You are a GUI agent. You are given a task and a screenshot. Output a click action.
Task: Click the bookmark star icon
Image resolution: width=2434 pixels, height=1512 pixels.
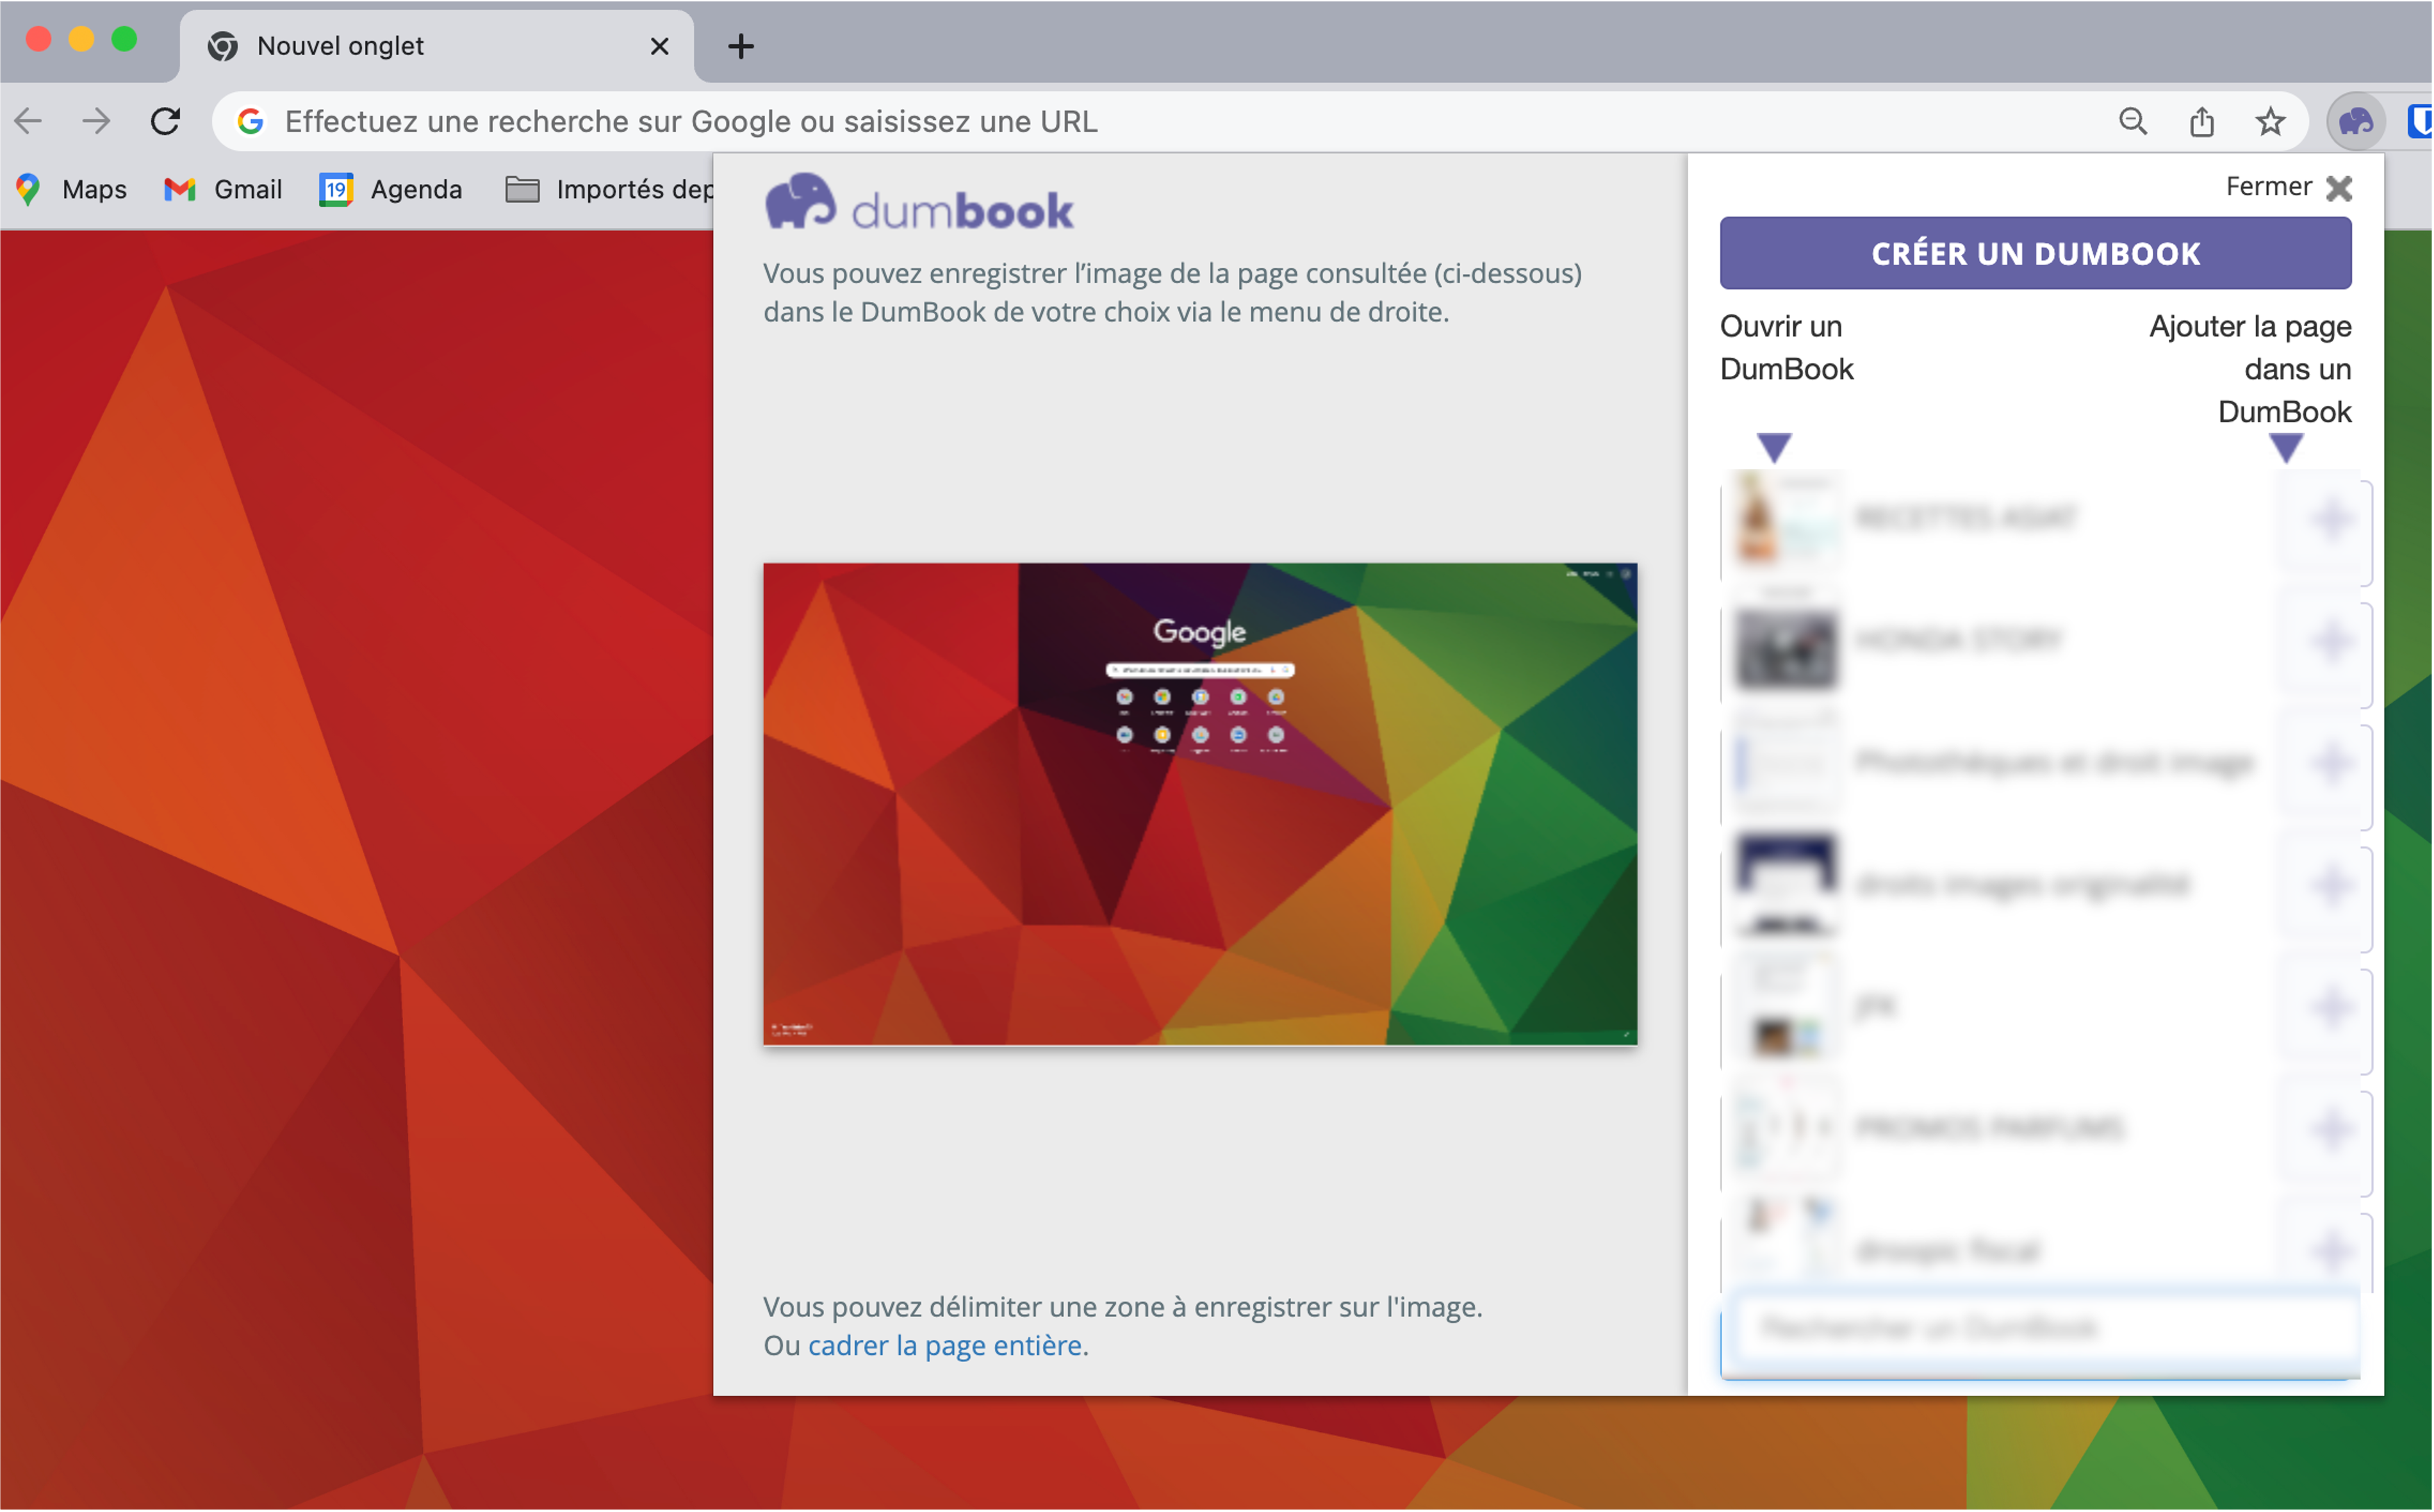[x=2270, y=122]
